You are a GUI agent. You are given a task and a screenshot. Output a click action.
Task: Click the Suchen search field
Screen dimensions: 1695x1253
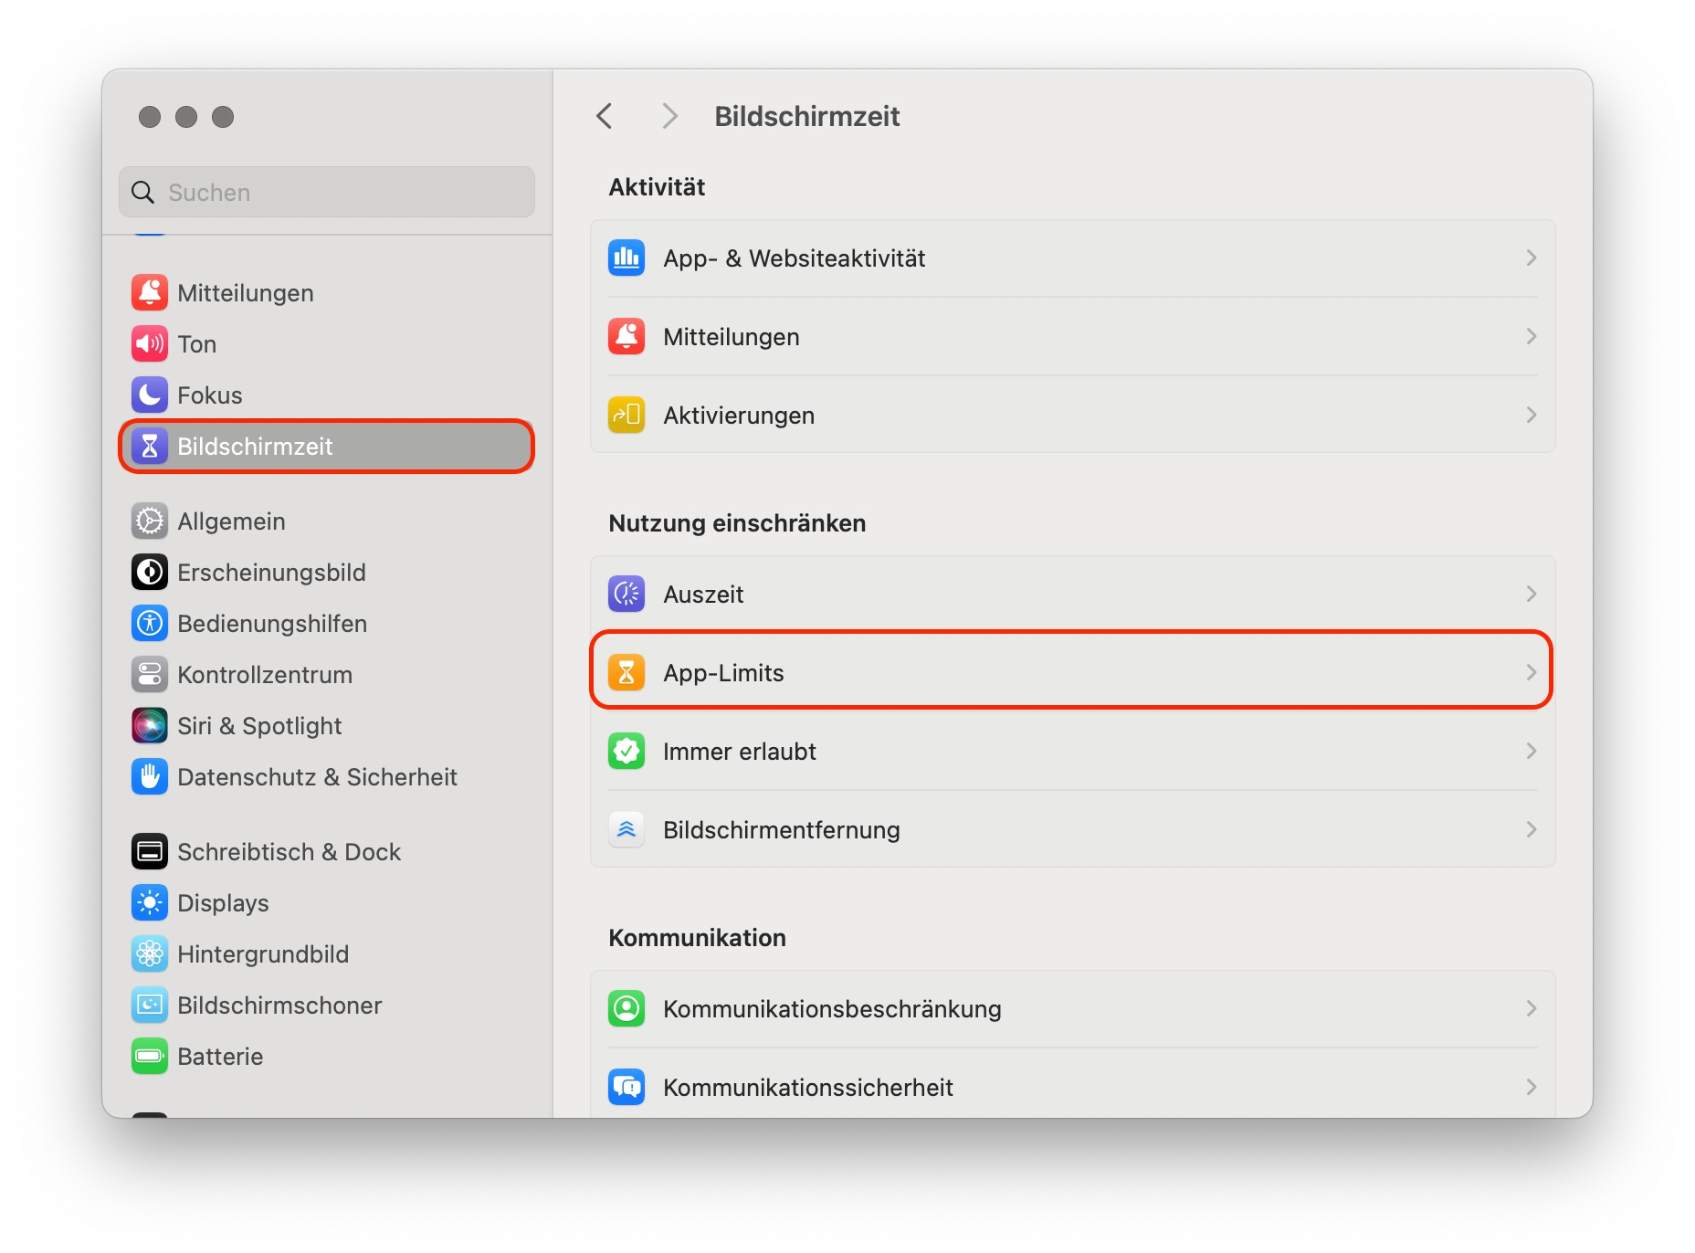click(327, 192)
